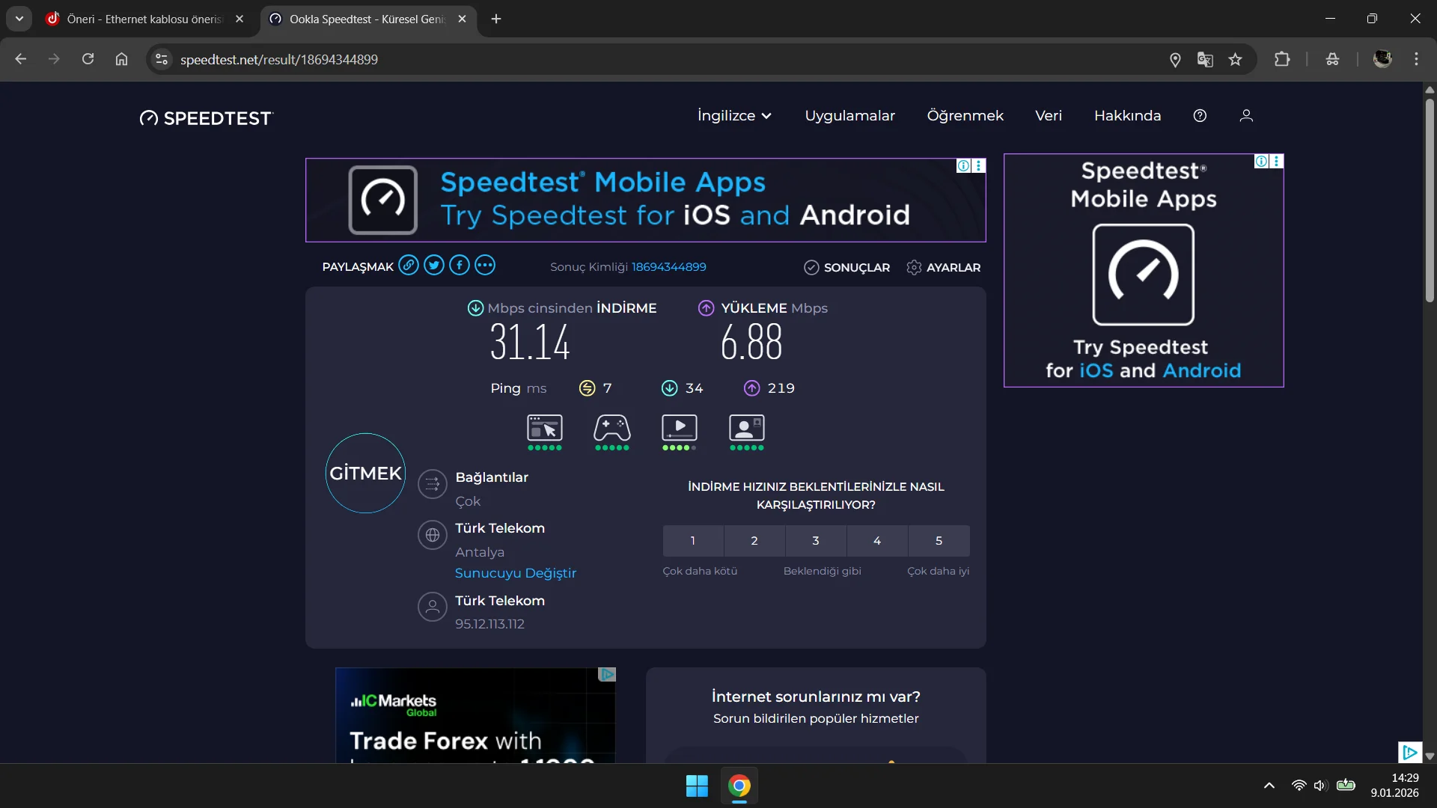The image size is (1437, 808).
Task: Share the result on Facebook
Action: click(x=460, y=266)
